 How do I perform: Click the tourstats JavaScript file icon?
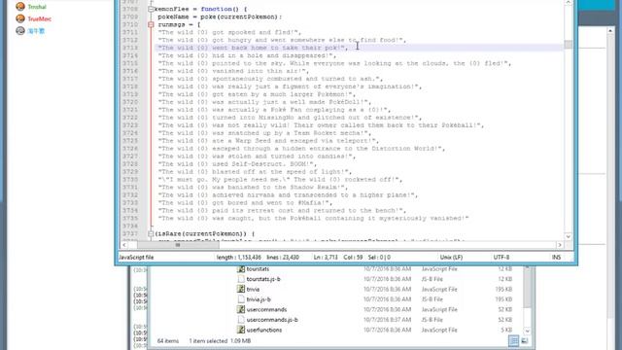[x=241, y=269]
